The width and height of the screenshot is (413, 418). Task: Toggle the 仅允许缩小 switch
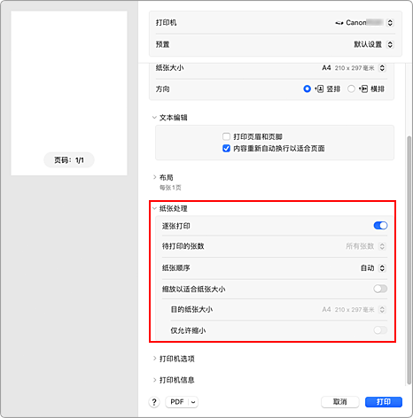pos(380,330)
